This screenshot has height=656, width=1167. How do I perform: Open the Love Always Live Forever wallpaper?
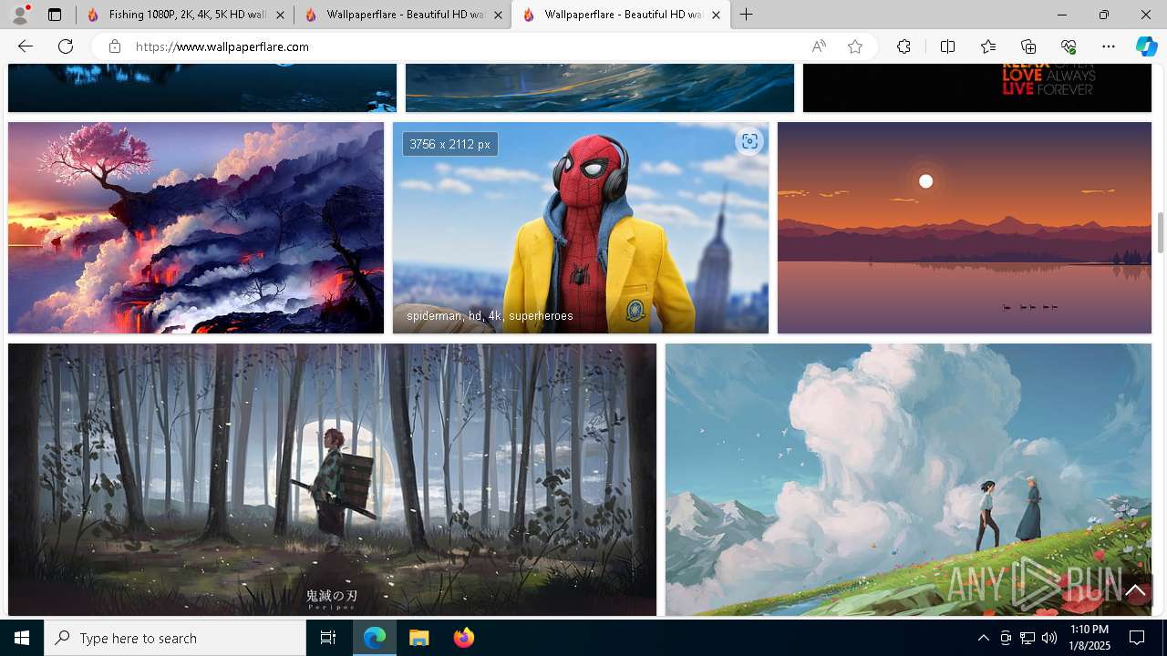977,87
